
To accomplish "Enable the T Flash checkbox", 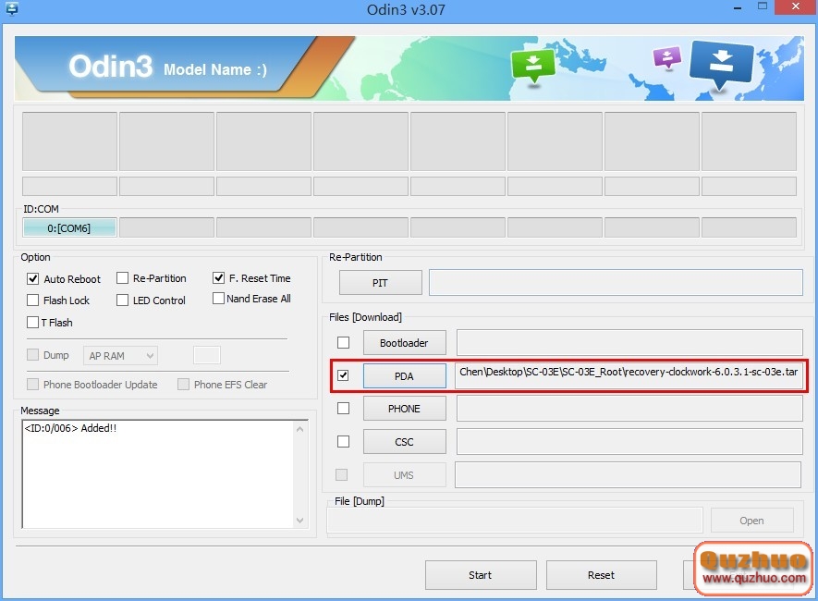I will [x=33, y=323].
